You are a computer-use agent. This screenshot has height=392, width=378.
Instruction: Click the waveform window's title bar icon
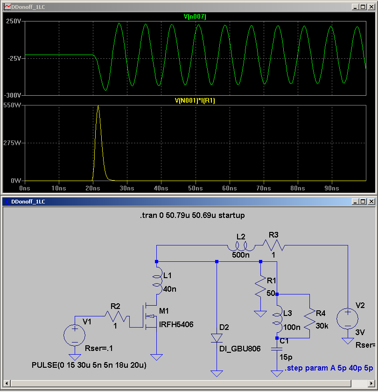coord(6,7)
